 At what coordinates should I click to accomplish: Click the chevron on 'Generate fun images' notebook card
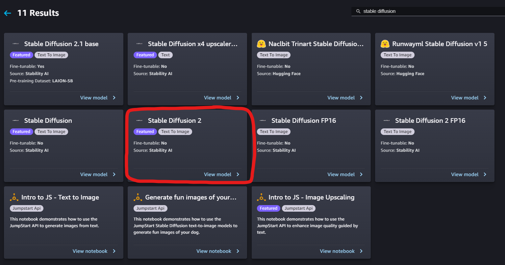coord(238,251)
